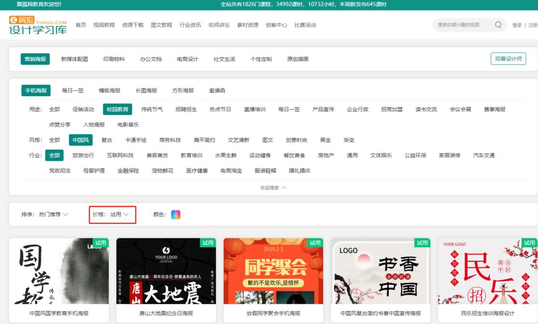This screenshot has width=538, height=324.
Task: Open the 价格 试用 dropdown
Action: [112, 214]
